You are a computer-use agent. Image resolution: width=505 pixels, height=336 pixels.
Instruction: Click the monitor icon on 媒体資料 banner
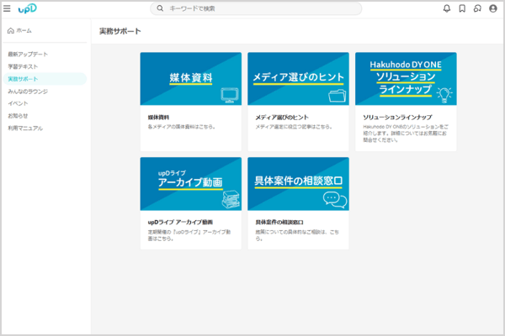[x=230, y=95]
